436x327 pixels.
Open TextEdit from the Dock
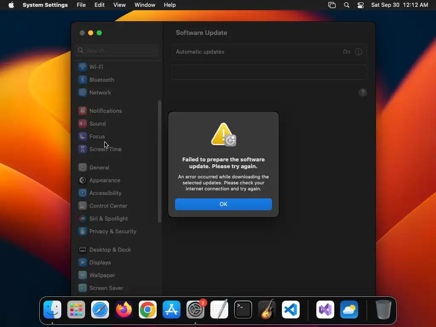tap(219, 310)
